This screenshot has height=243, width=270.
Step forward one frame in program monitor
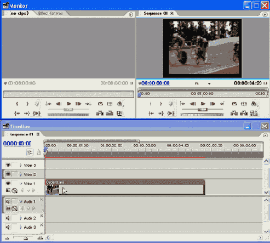(212, 104)
